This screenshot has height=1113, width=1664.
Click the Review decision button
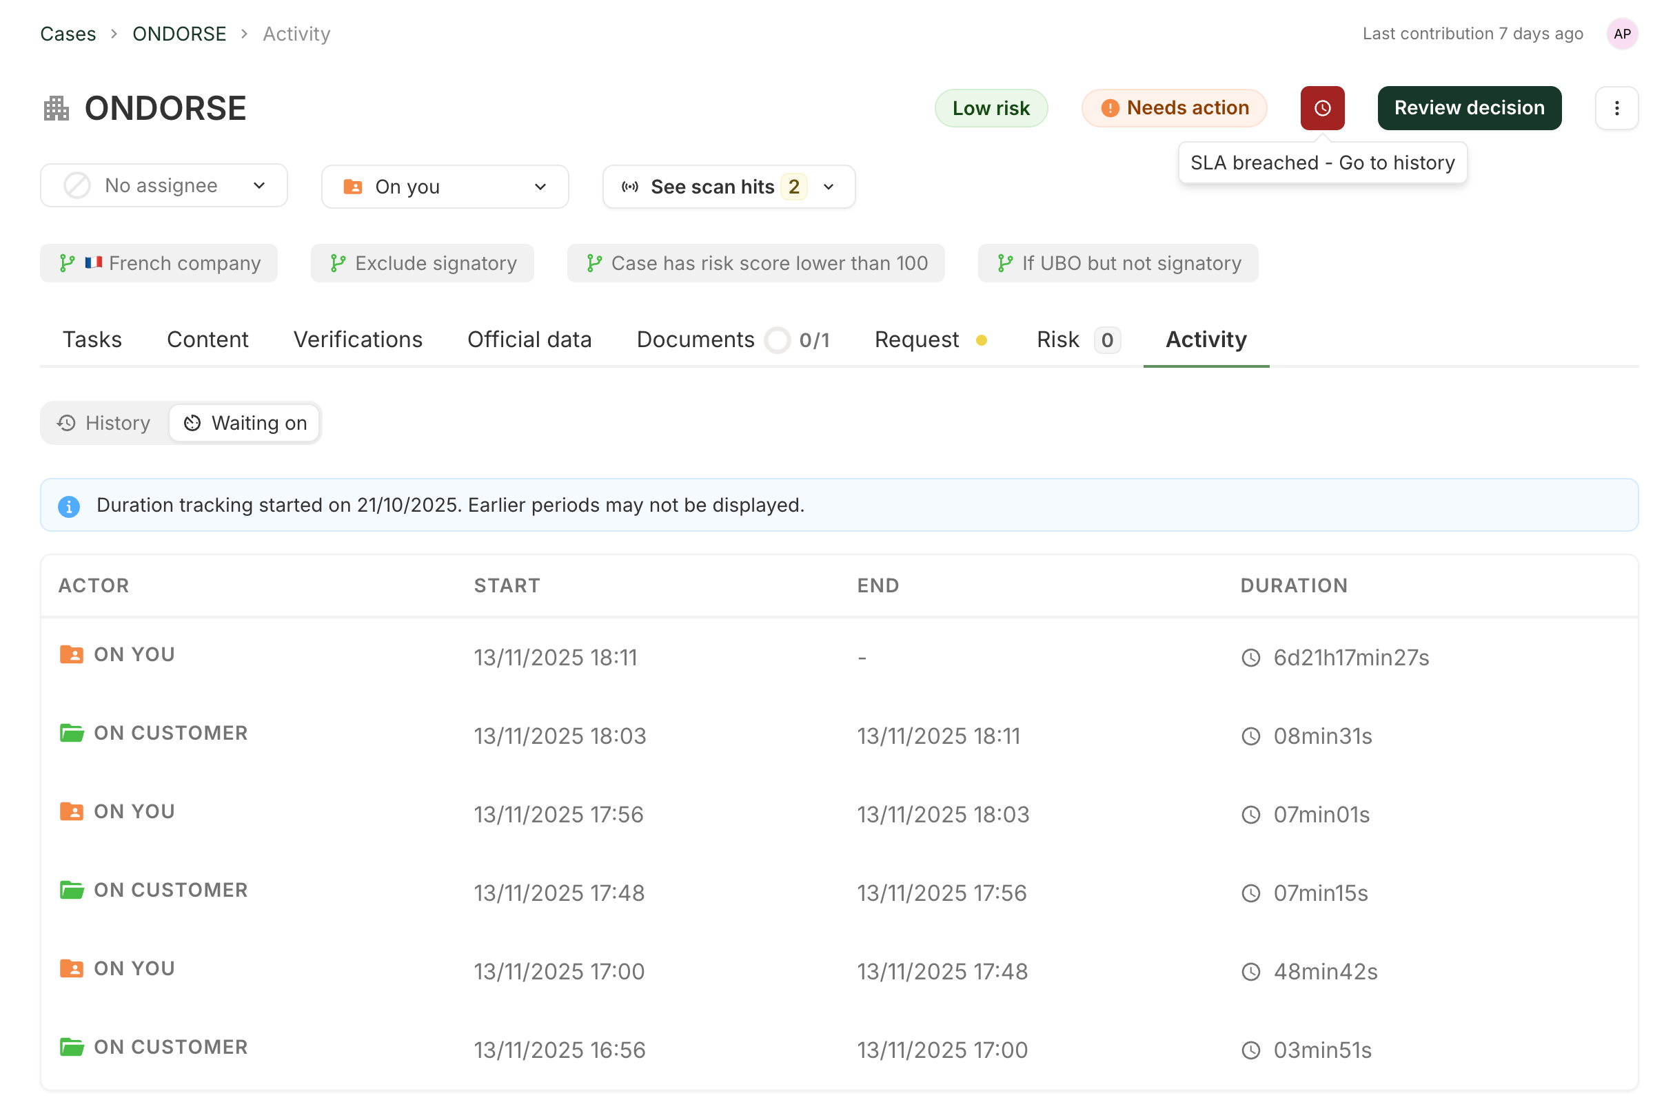click(1468, 108)
